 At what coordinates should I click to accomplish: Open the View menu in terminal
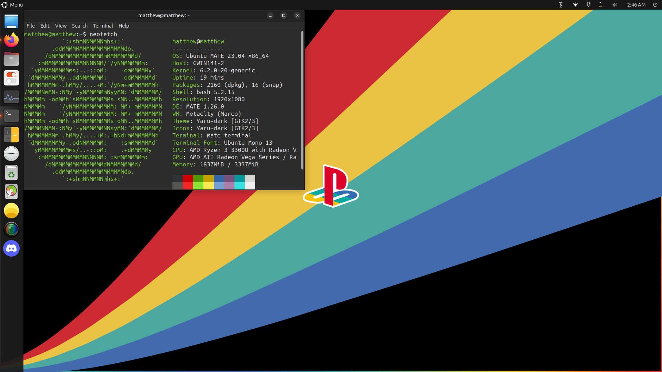click(x=61, y=26)
